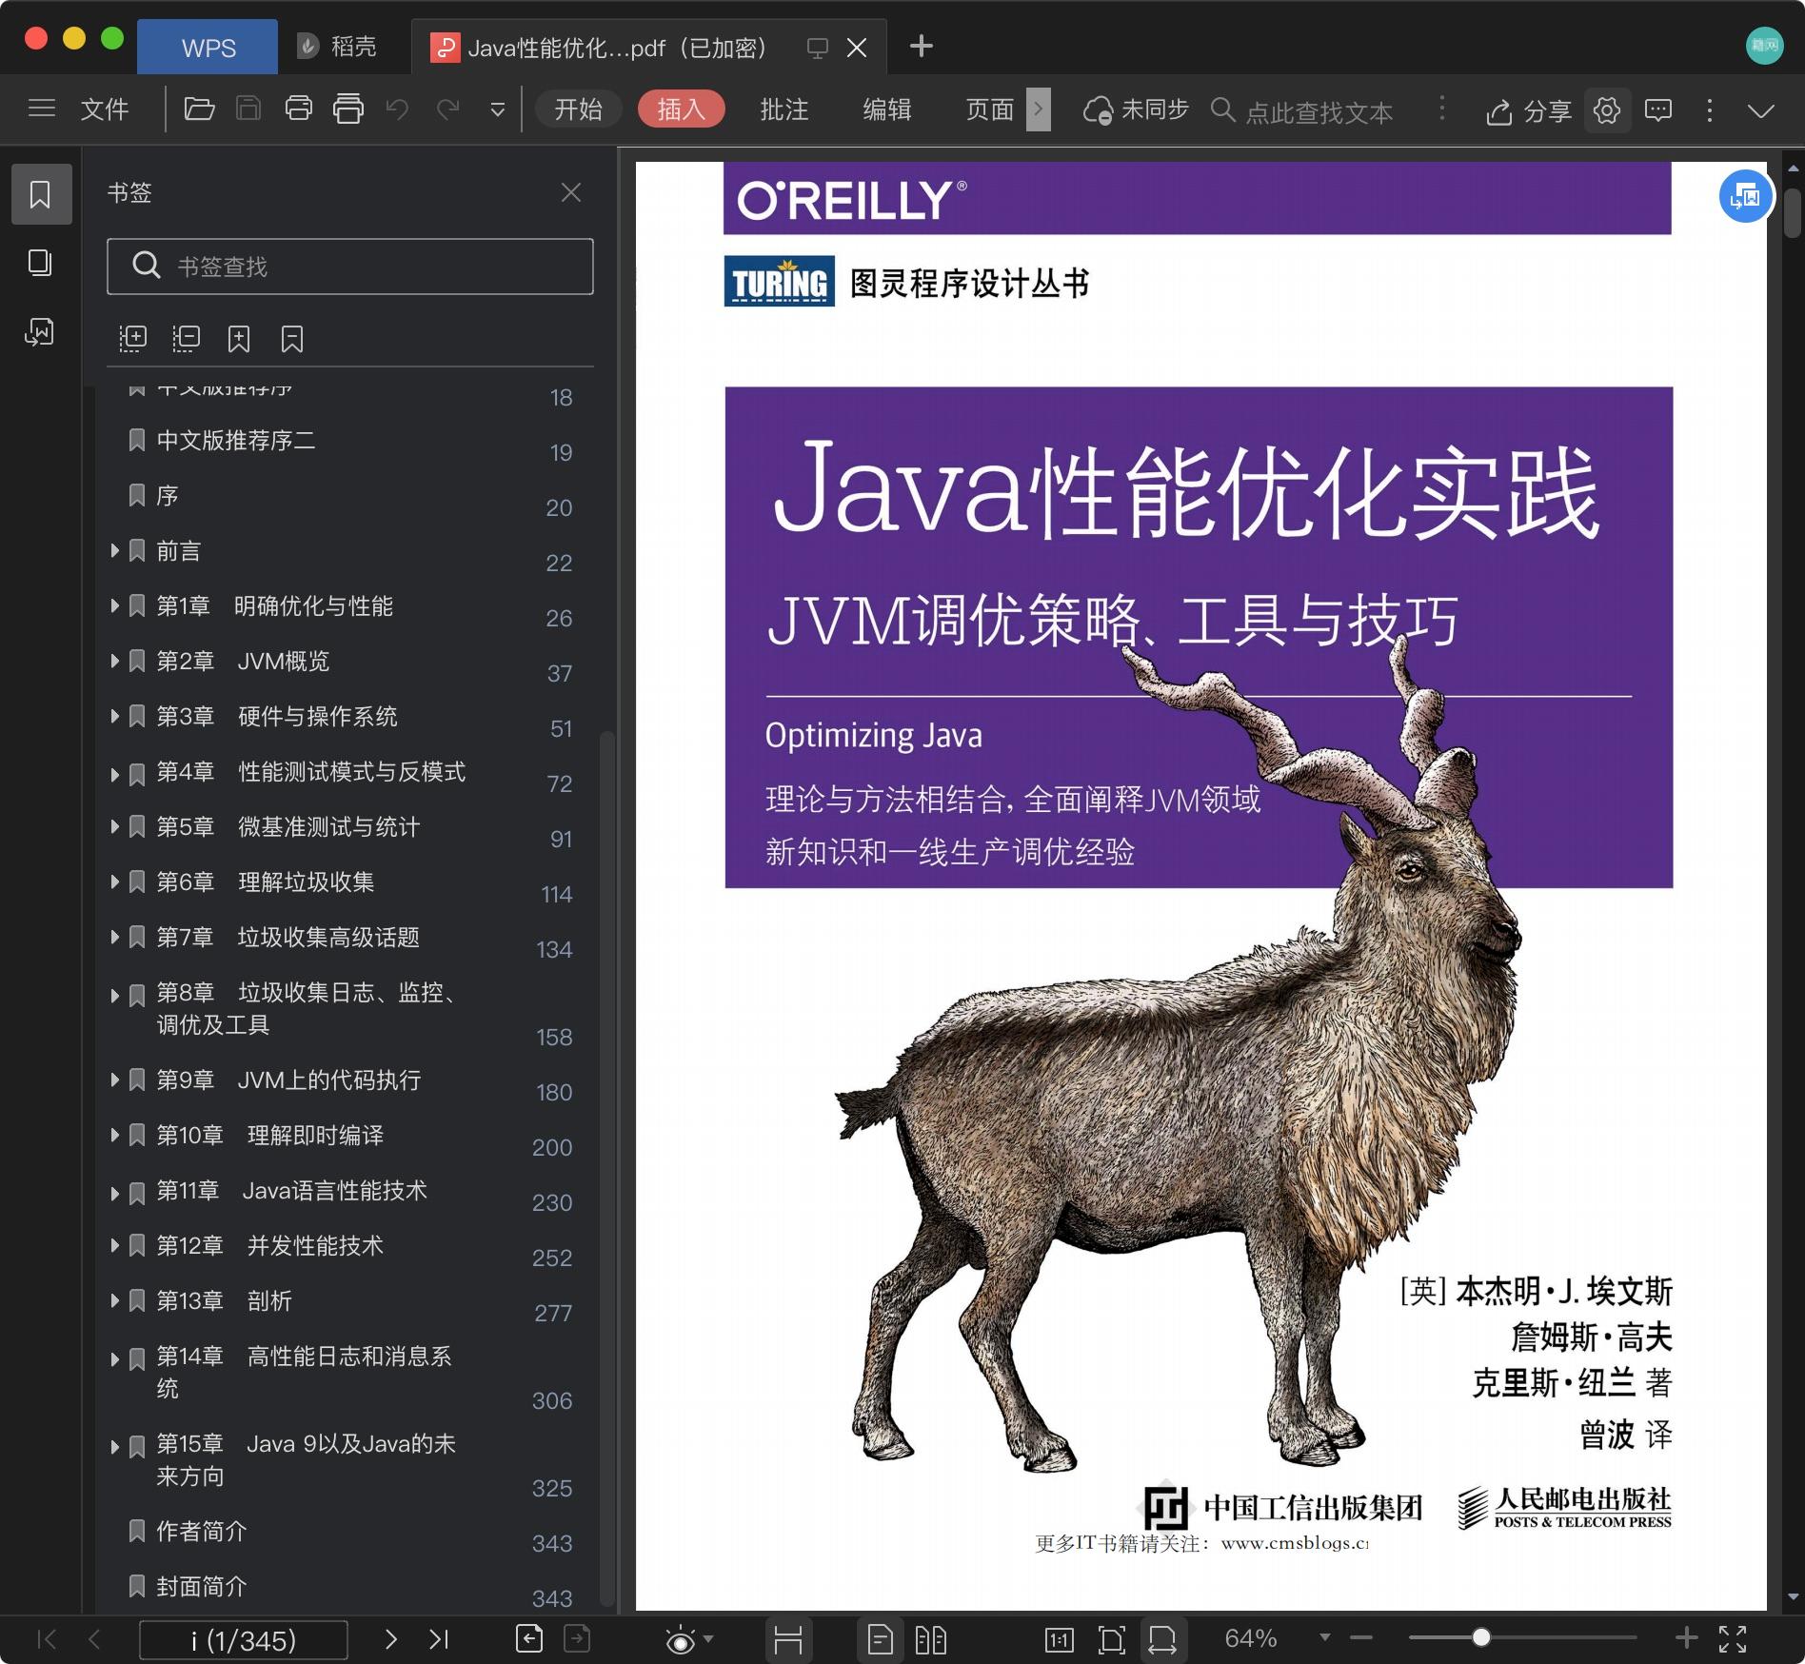
Task: Expand the 前言 bookmark
Action: tap(114, 550)
